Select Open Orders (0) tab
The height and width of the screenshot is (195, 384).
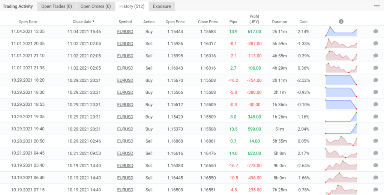coord(96,6)
